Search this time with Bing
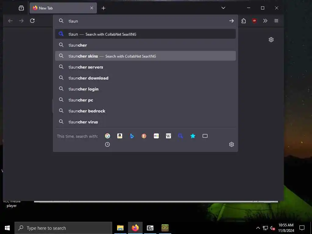This screenshot has width=312, height=234. click(132, 136)
